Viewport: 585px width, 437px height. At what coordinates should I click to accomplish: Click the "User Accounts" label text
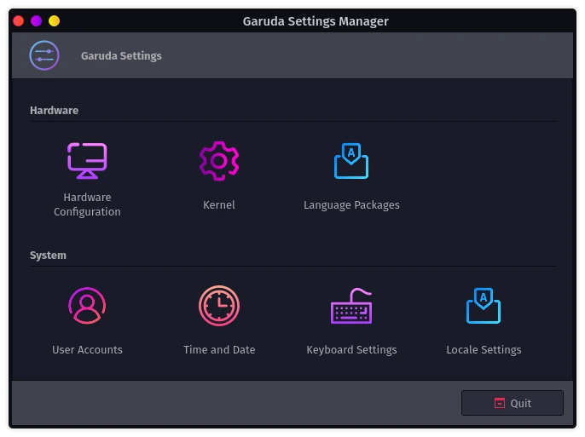coord(87,350)
